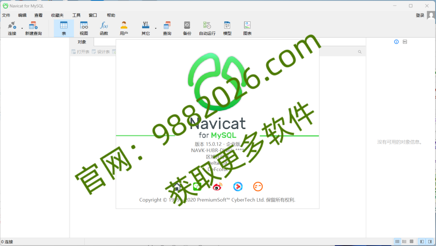Expand the 连接 dropdown arrow
The height and width of the screenshot is (246, 436).
(22, 28)
